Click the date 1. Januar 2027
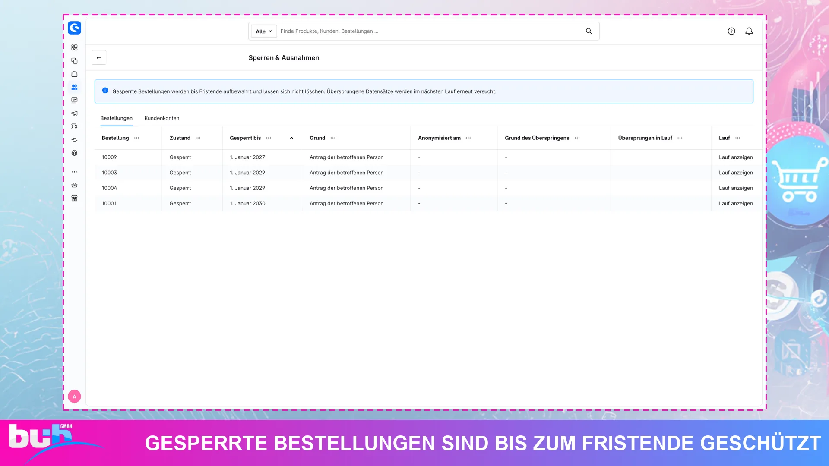The image size is (829, 466). pyautogui.click(x=247, y=157)
